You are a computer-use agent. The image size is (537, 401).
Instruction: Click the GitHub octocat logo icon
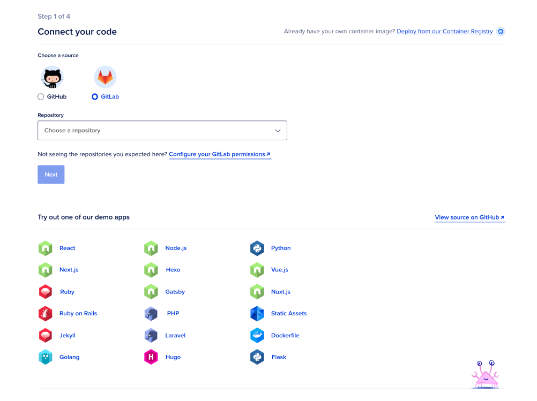[x=52, y=78]
